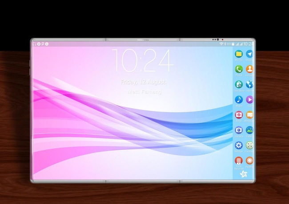Open the Voice Recorder app

click(x=239, y=160)
